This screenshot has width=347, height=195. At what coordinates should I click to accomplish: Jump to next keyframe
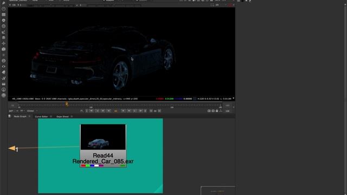pos(135,110)
